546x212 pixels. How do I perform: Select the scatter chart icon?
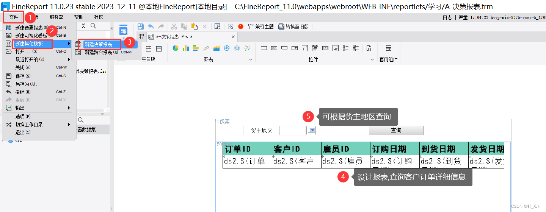click(247, 48)
